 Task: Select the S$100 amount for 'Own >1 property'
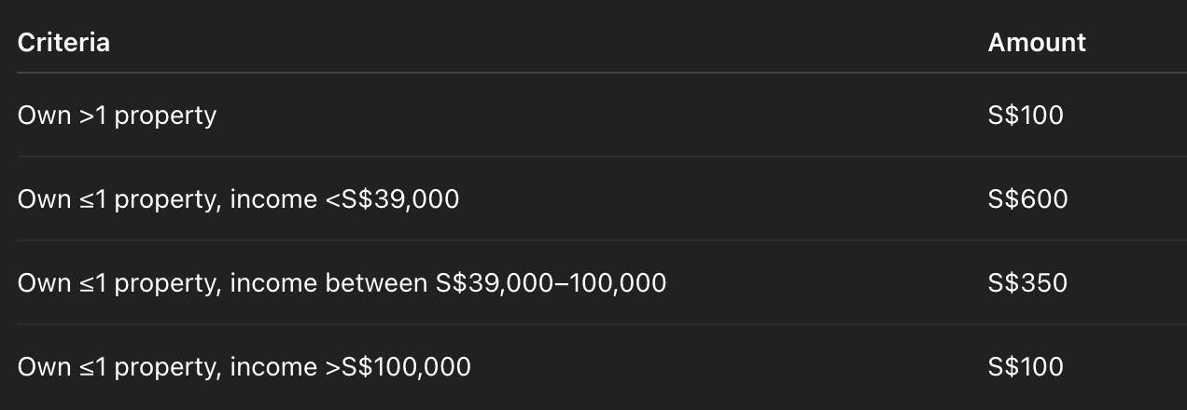coord(1026,116)
